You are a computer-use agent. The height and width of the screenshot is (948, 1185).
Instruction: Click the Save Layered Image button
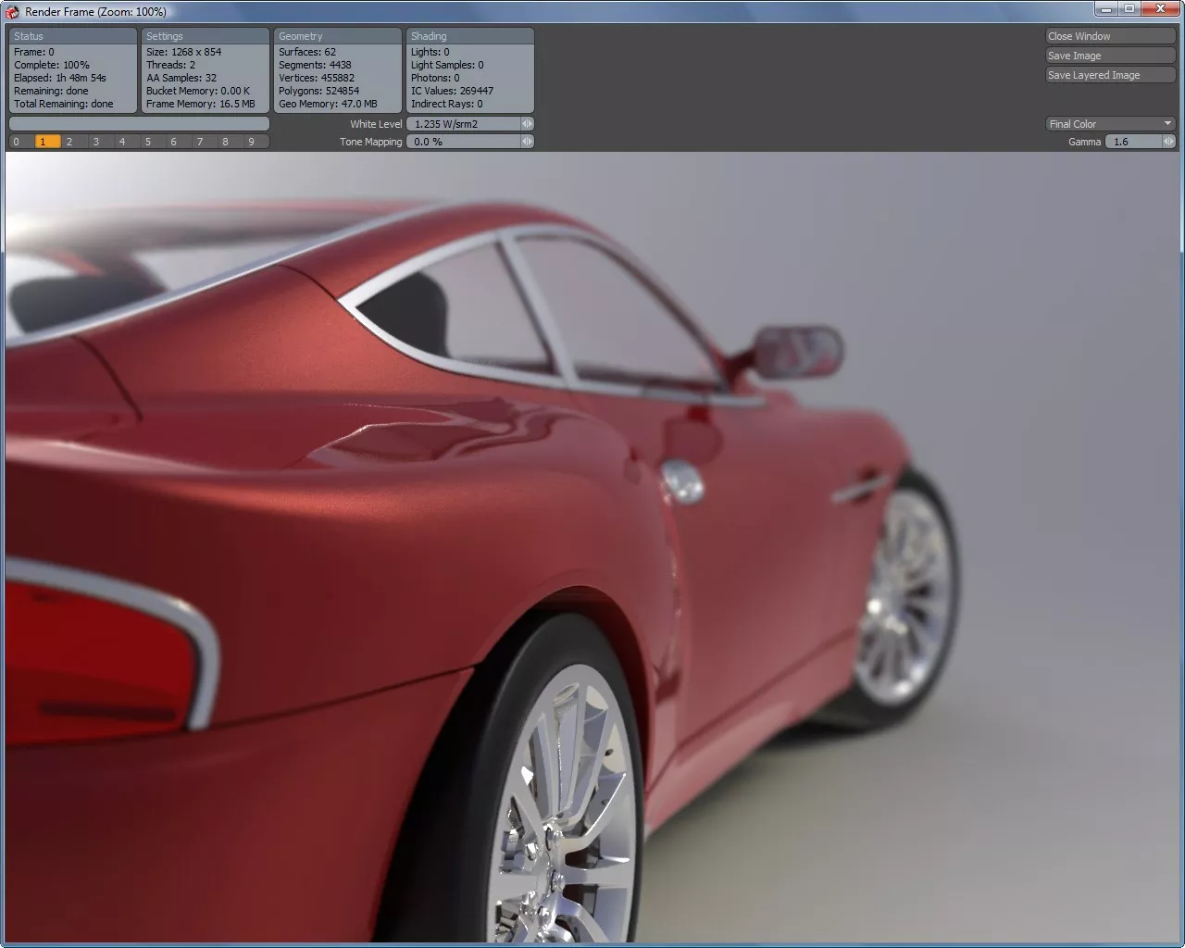tap(1109, 74)
